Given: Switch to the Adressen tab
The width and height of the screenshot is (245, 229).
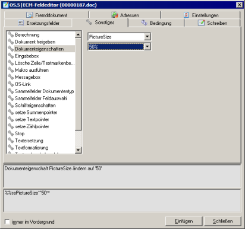Looking at the screenshot, I should pos(125,15).
